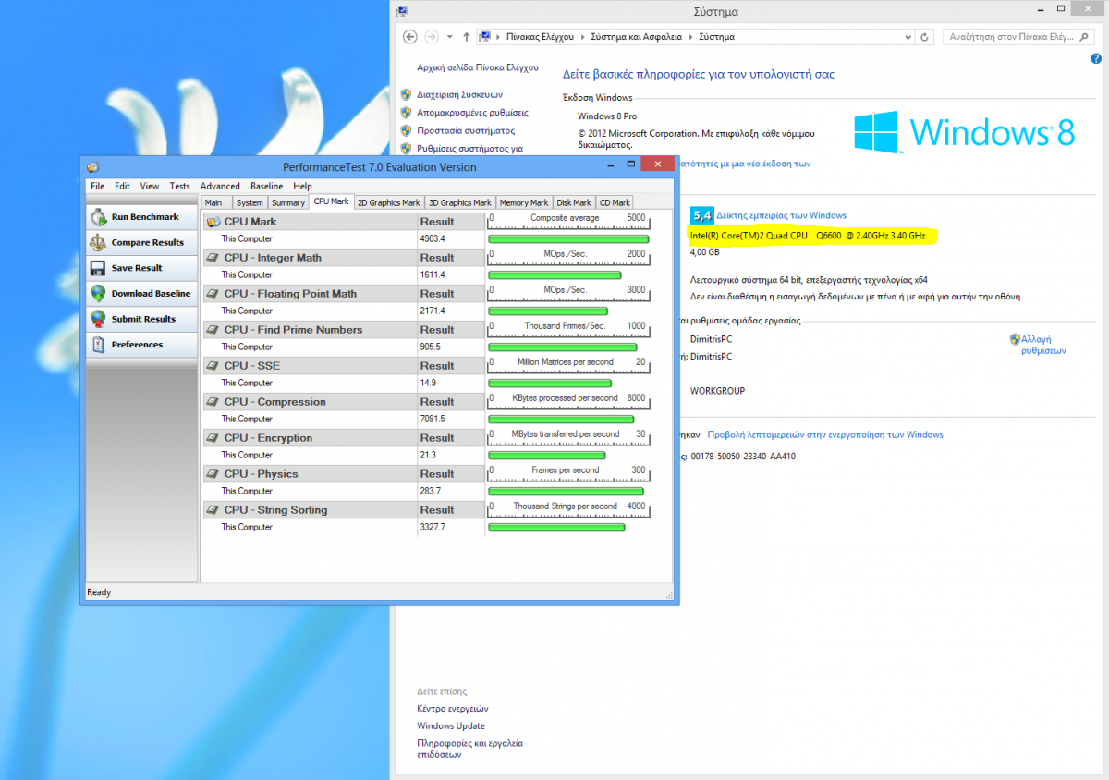
Task: Open the Edit menu
Action: point(122,186)
